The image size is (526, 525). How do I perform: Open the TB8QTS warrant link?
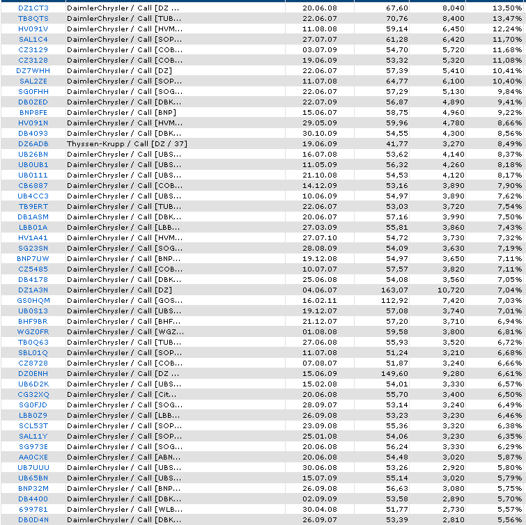(33, 18)
